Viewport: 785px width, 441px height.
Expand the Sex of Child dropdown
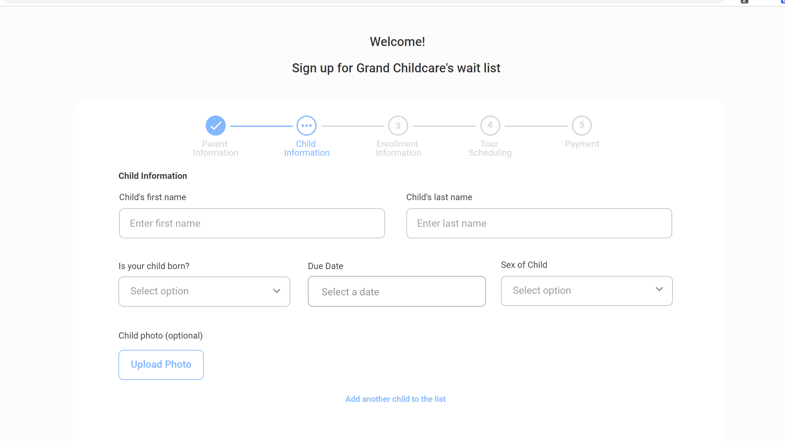586,291
